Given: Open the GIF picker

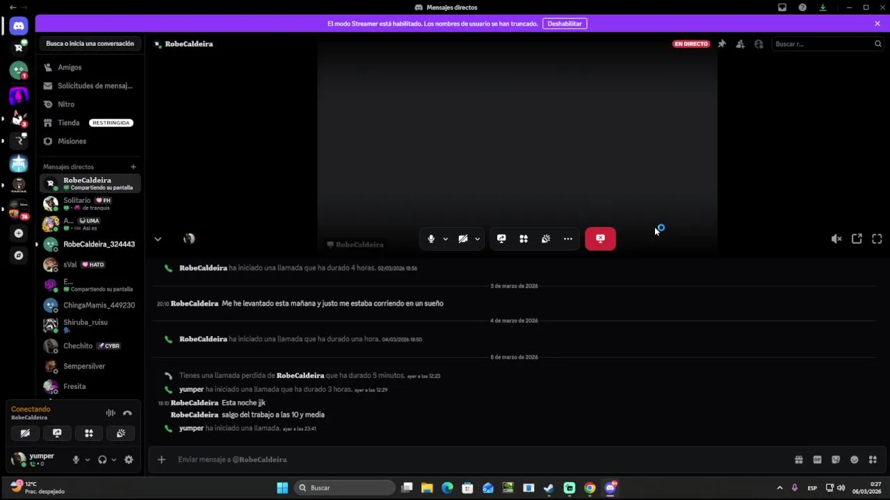Looking at the screenshot, I should [x=817, y=460].
